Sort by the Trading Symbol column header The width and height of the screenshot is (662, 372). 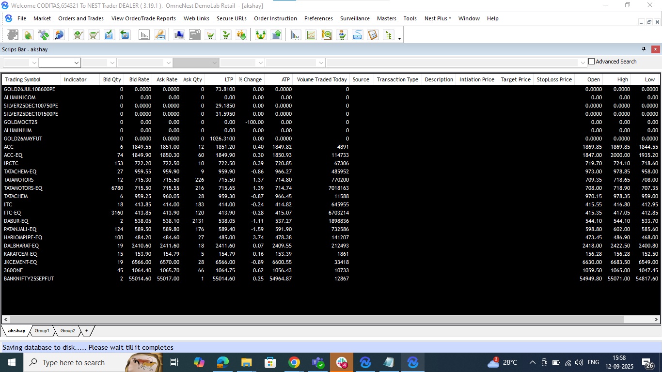tap(32, 79)
